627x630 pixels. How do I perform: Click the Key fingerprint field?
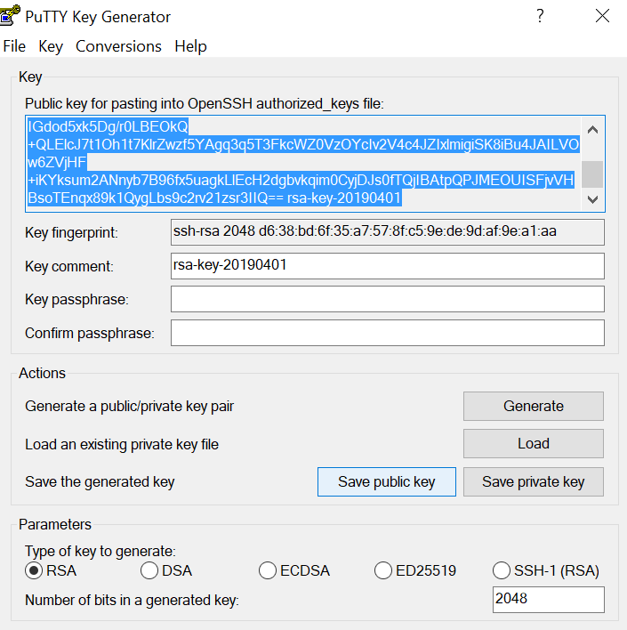[387, 232]
